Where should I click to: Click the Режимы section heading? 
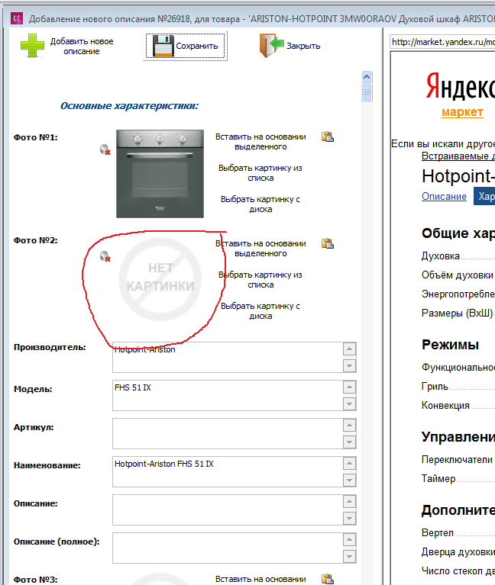tap(450, 344)
